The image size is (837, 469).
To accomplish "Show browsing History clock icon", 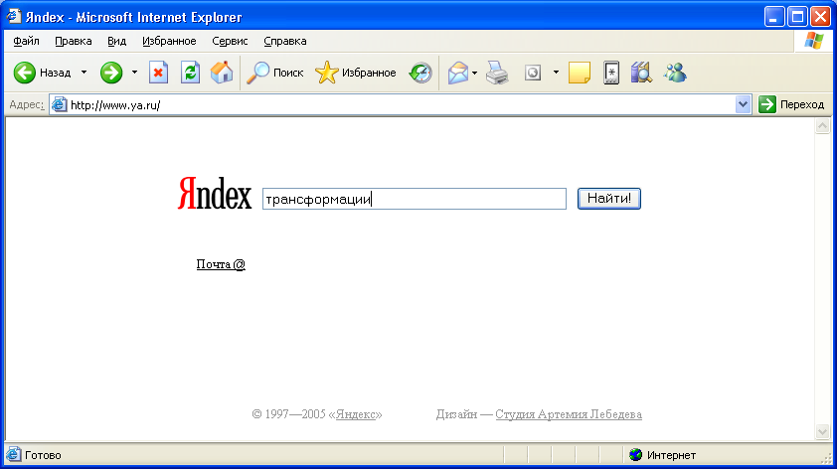I will tap(420, 73).
